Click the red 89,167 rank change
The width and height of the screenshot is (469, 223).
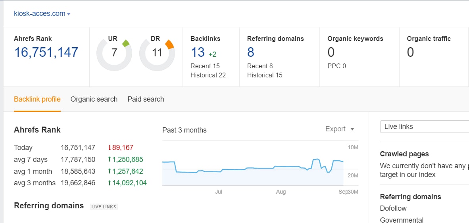pyautogui.click(x=121, y=147)
